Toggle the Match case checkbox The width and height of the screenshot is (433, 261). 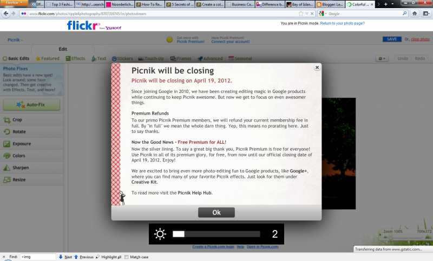[x=127, y=257]
